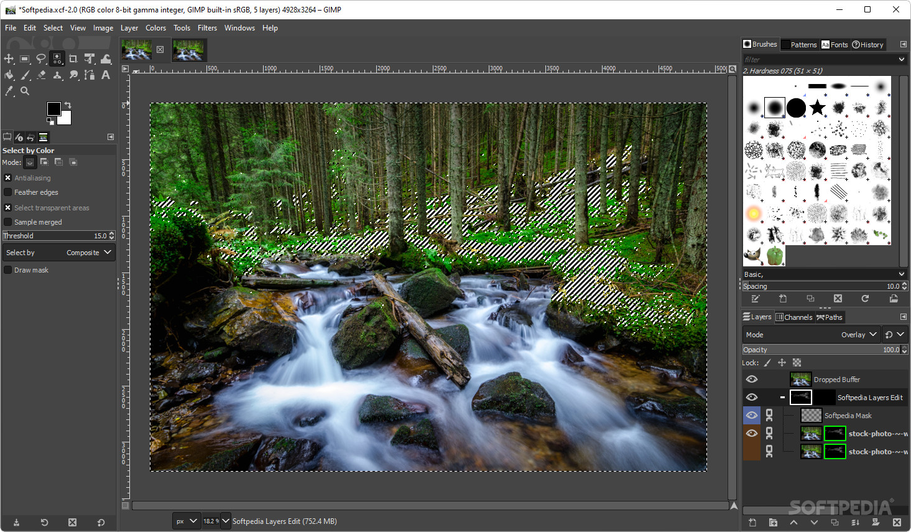Open the Layer menu
This screenshot has height=532, width=911.
(x=129, y=28)
